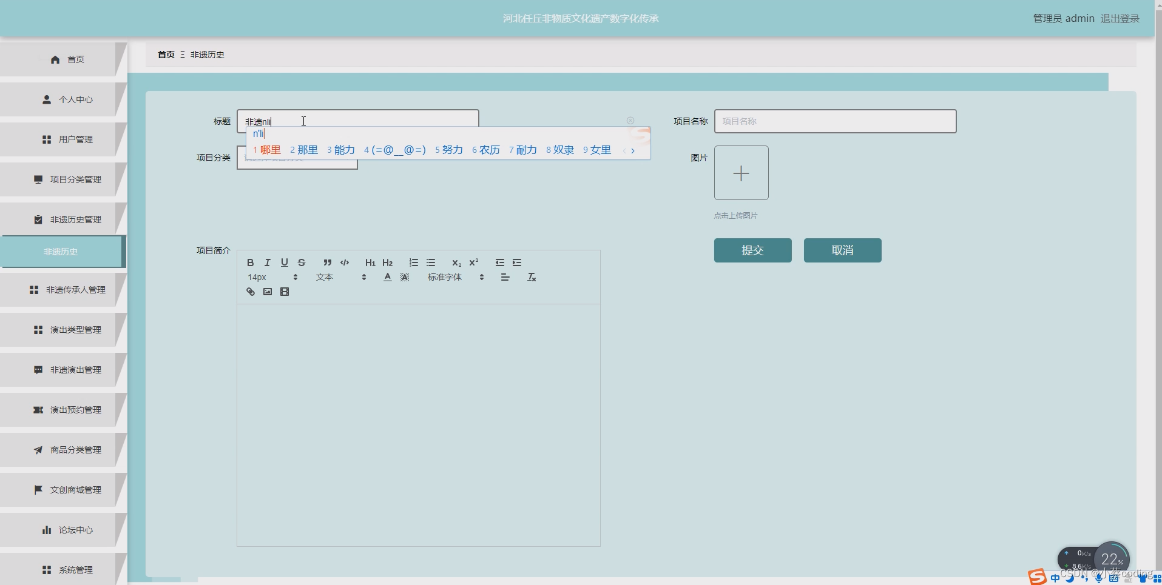Toggle italic formatting in editor

click(x=267, y=262)
